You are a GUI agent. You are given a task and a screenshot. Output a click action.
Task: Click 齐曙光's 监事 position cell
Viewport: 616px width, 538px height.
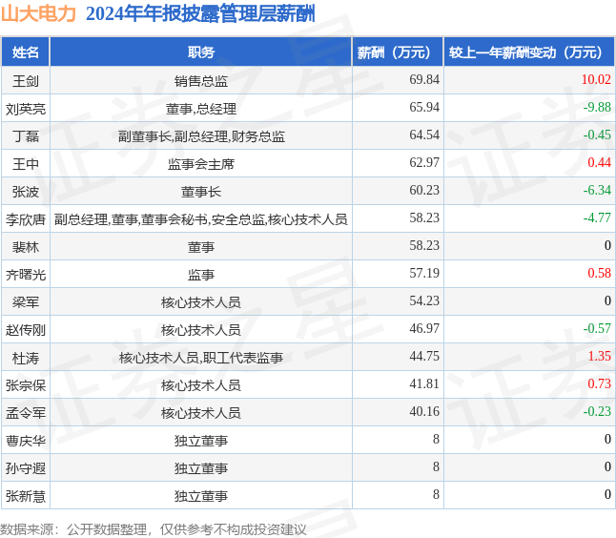201,275
